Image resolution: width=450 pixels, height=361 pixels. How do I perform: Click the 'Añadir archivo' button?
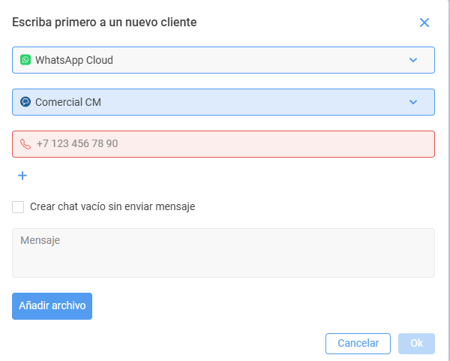point(52,306)
